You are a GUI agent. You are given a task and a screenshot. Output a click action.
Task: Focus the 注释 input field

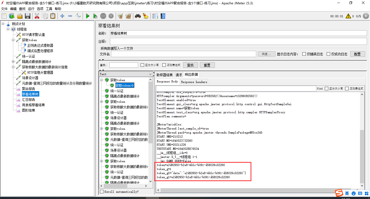[238, 41]
